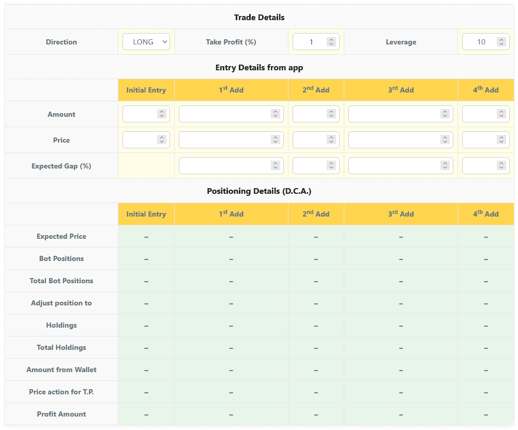Click the 4th Add Price spinner
Screen dimensions: 518x430
coord(501,140)
